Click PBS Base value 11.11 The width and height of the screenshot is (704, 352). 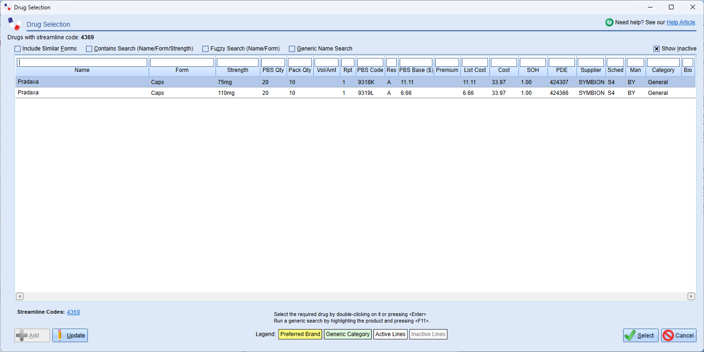click(x=407, y=82)
